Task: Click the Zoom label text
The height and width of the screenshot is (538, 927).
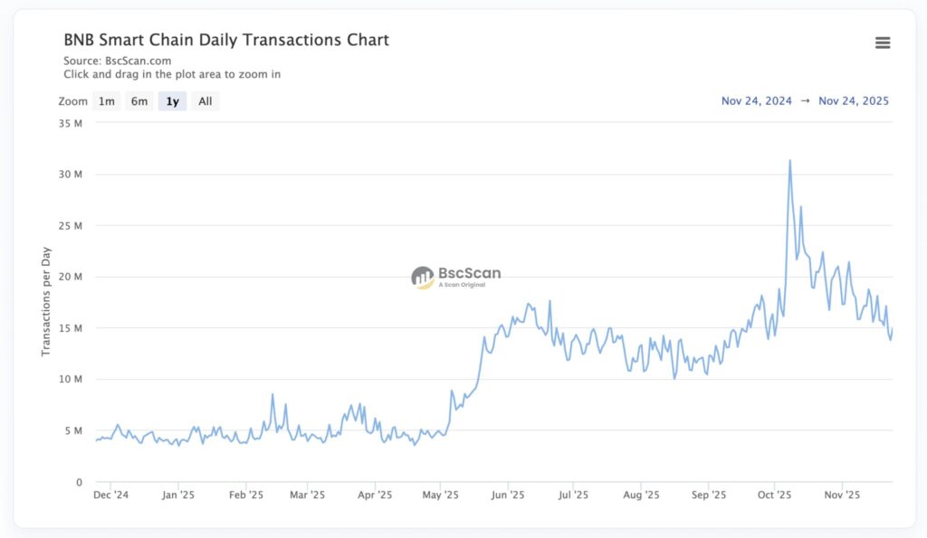Action: tap(72, 100)
